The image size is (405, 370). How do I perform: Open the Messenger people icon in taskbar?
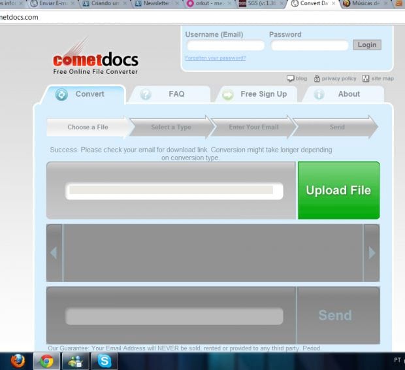pyautogui.click(x=75, y=361)
